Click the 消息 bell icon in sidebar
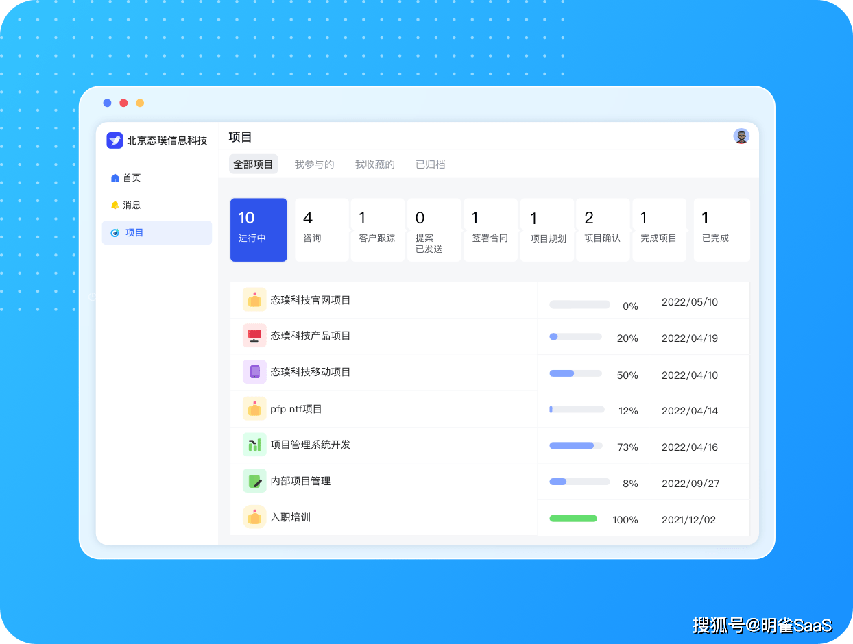Viewport: 853px width, 644px height. click(x=115, y=206)
